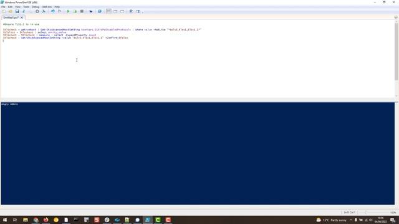Show hidden system tray icons
The image size is (399, 224).
coord(351,220)
